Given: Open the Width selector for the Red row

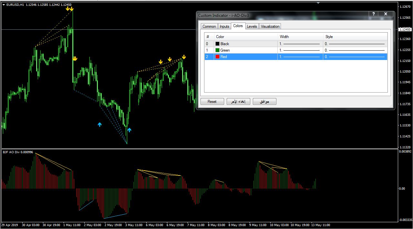Looking at the screenshot, I should 300,57.
